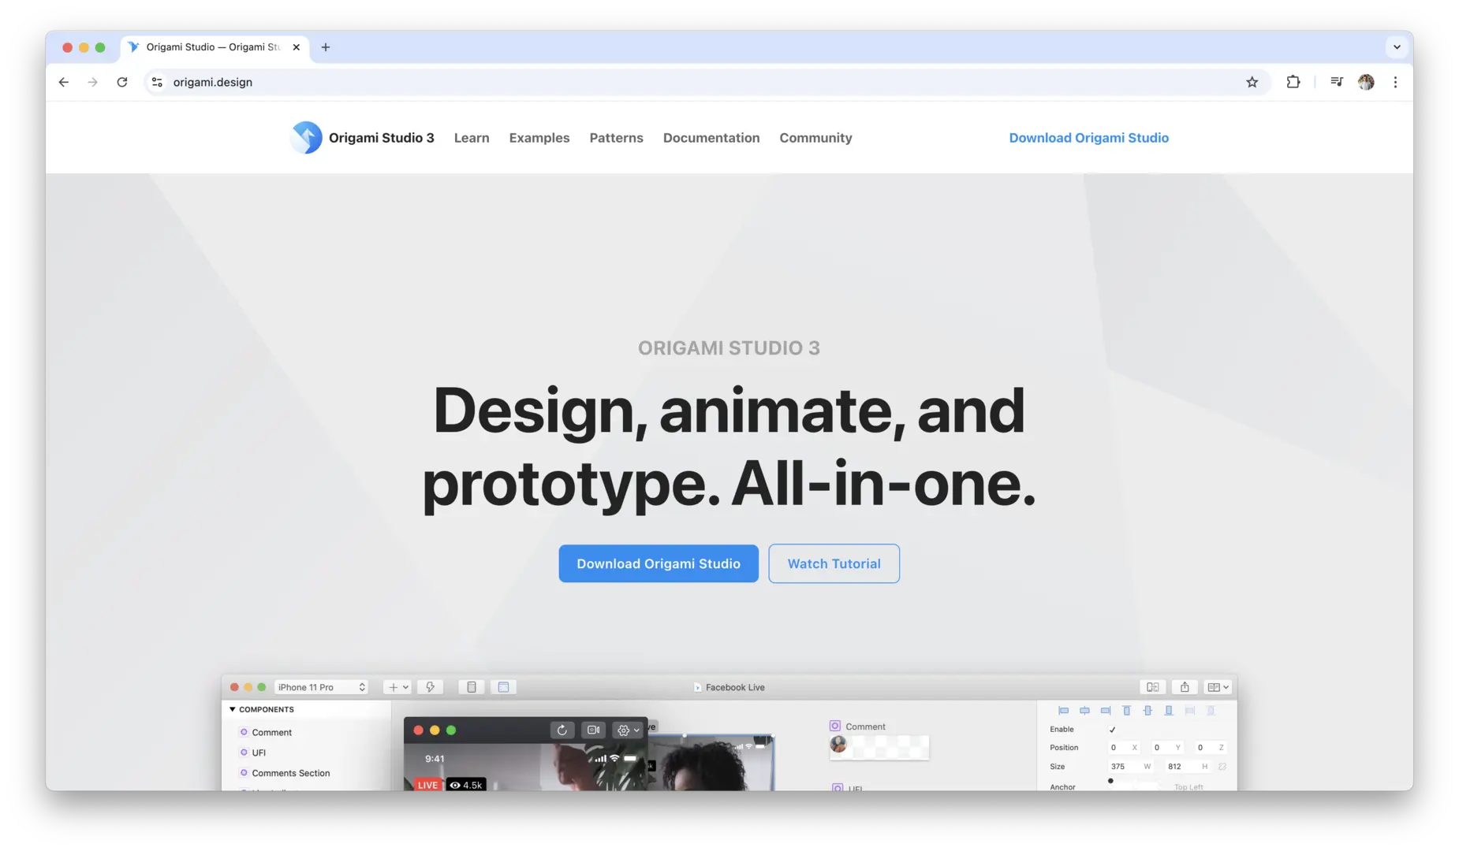Toggle the Enable checkmark in inspector

(1112, 730)
